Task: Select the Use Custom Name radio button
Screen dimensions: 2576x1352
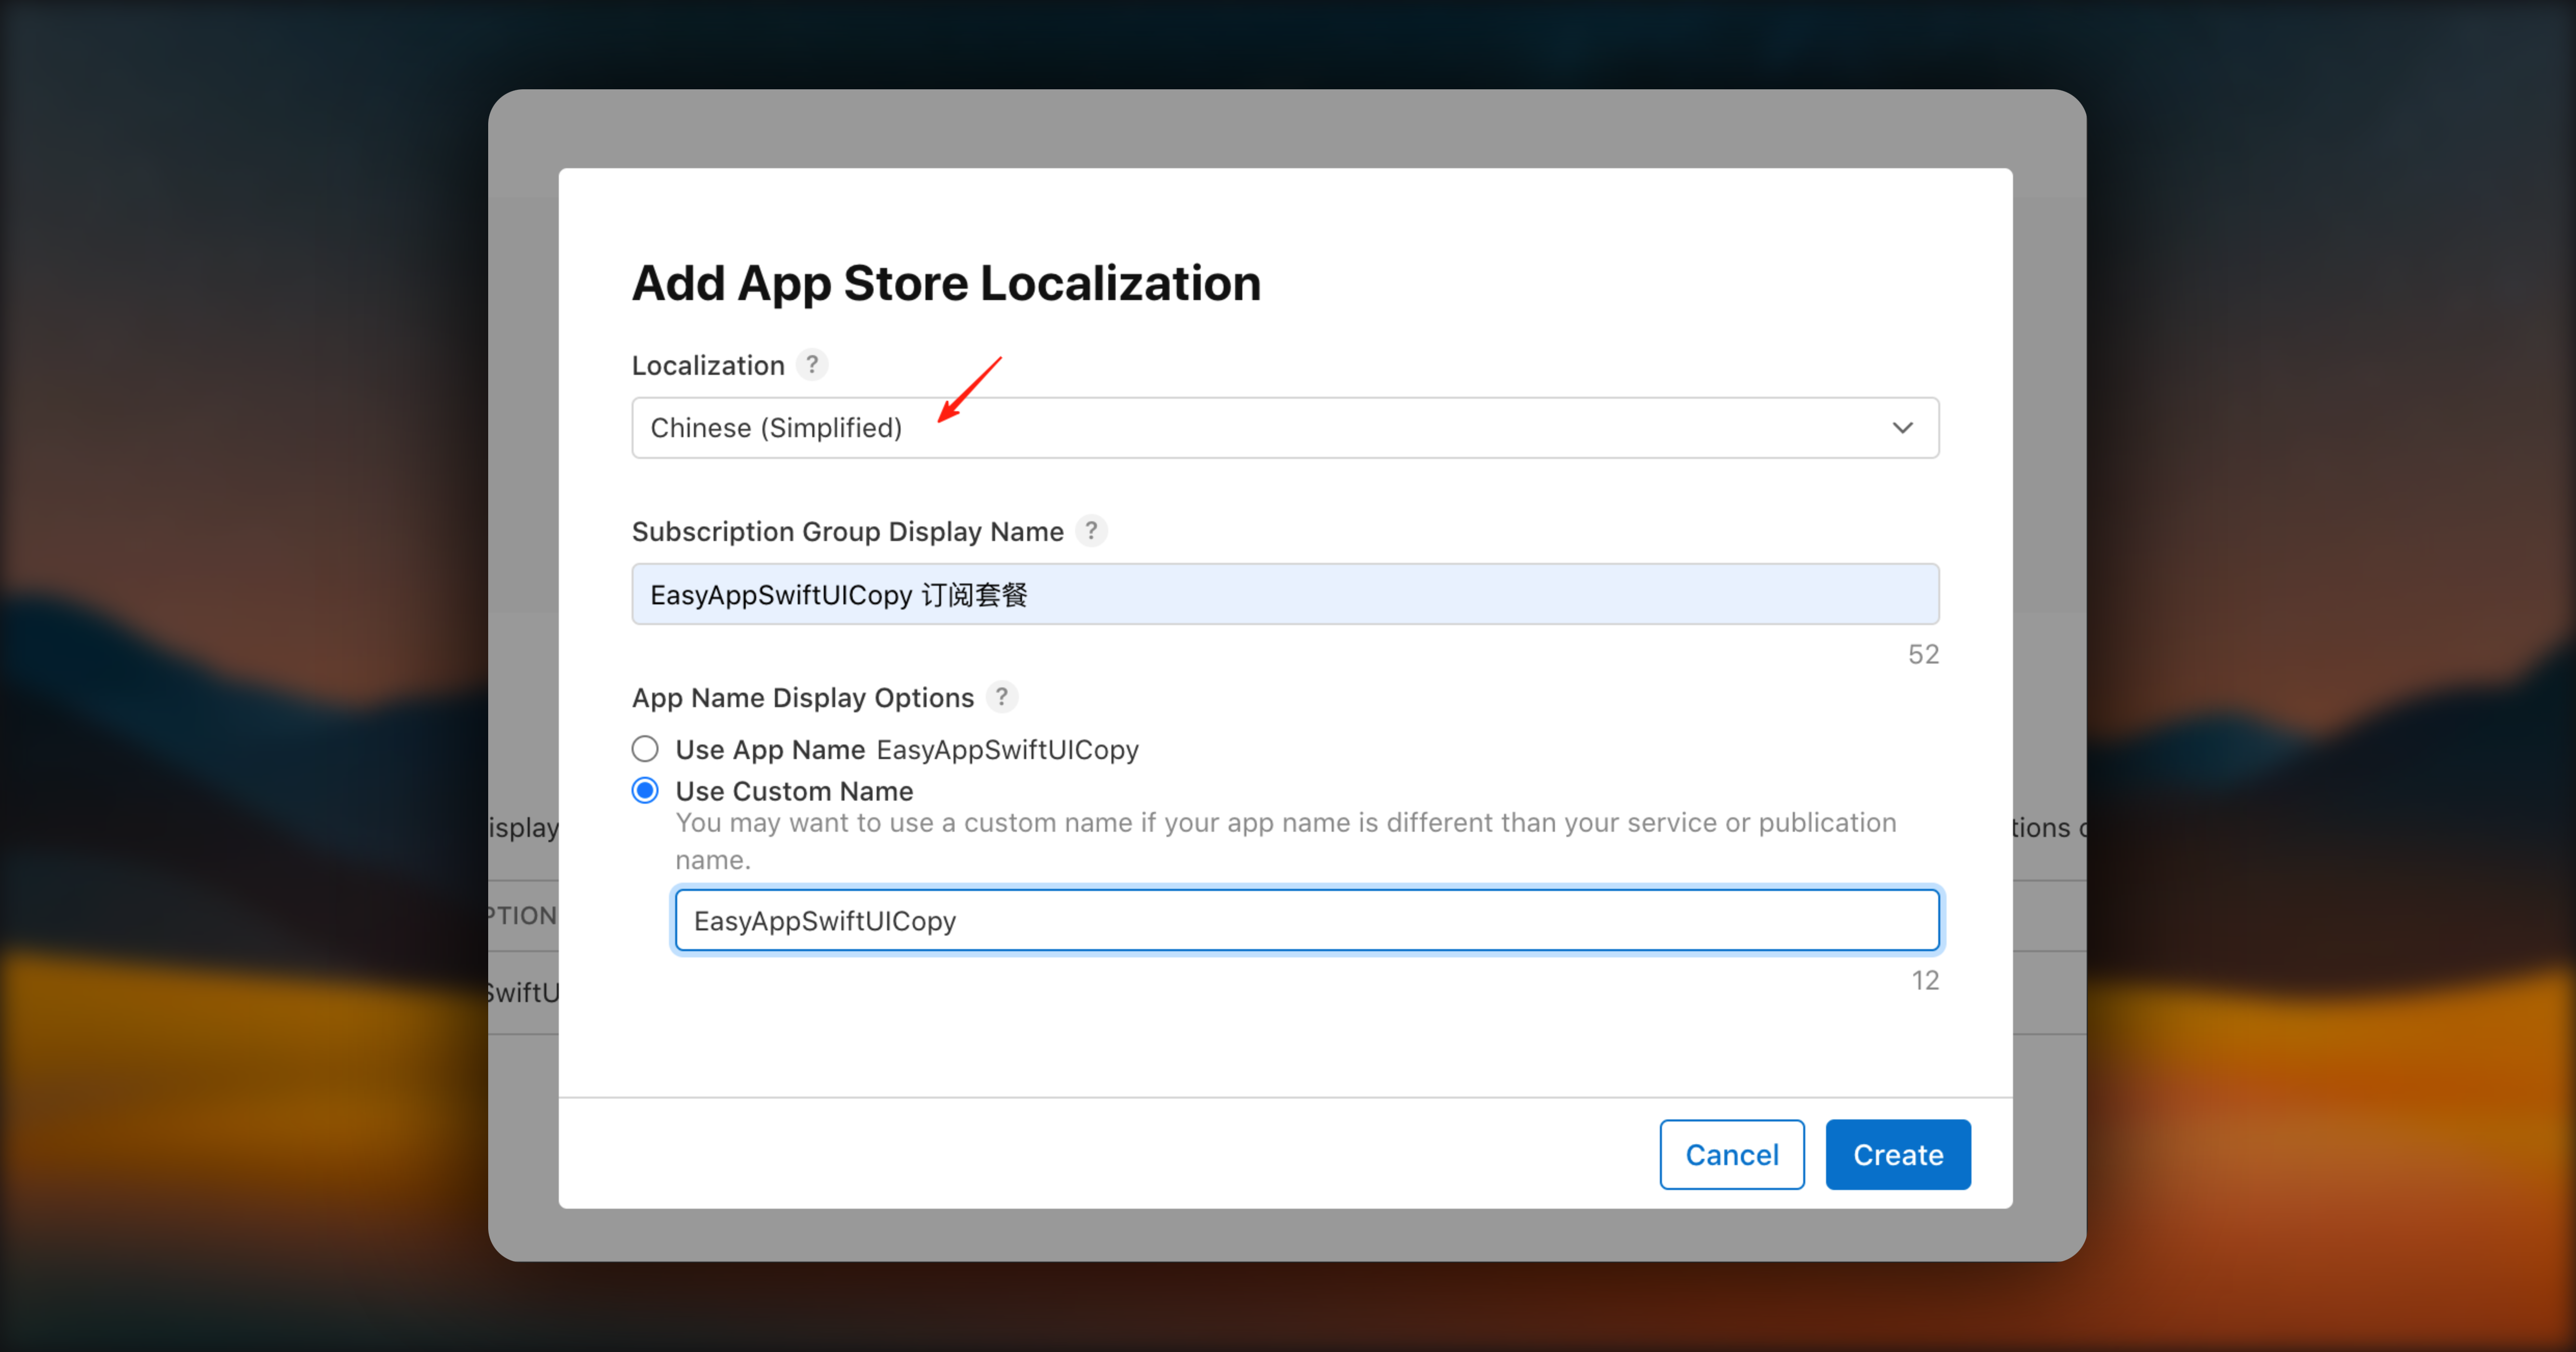Action: 645,790
